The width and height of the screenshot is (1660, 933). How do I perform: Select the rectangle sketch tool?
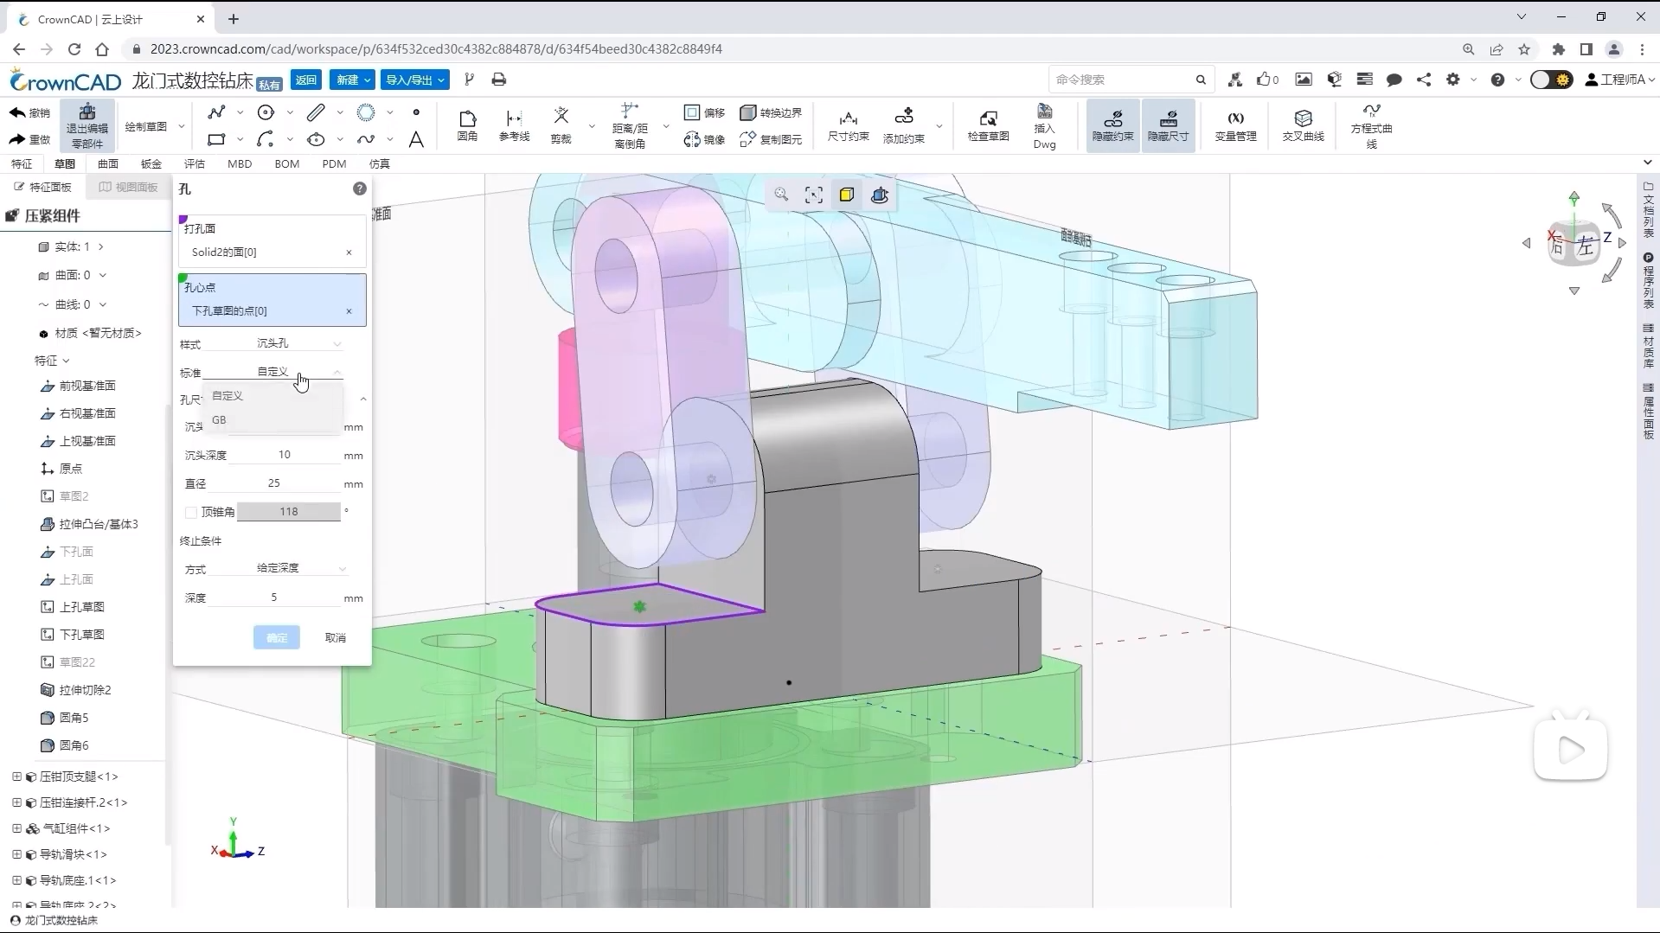216,139
